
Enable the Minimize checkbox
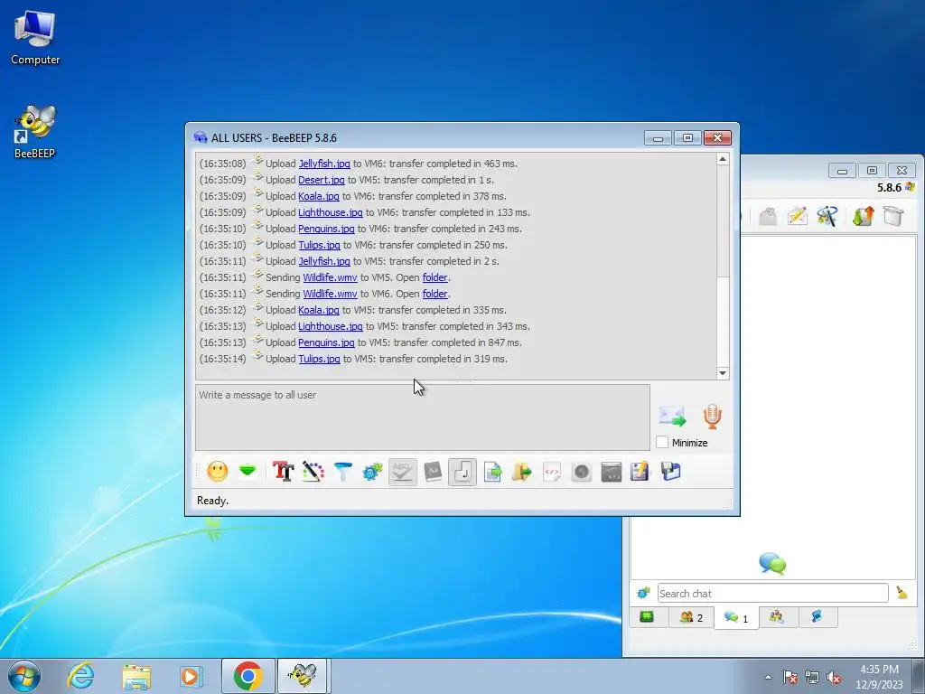[662, 442]
